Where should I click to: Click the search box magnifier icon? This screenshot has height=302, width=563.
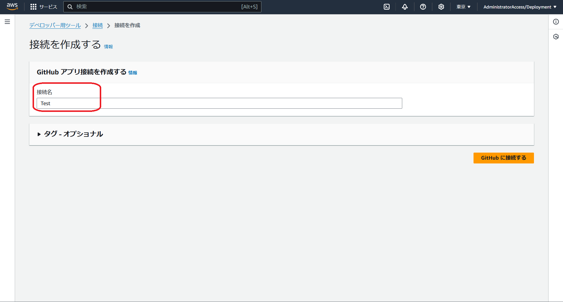click(70, 7)
